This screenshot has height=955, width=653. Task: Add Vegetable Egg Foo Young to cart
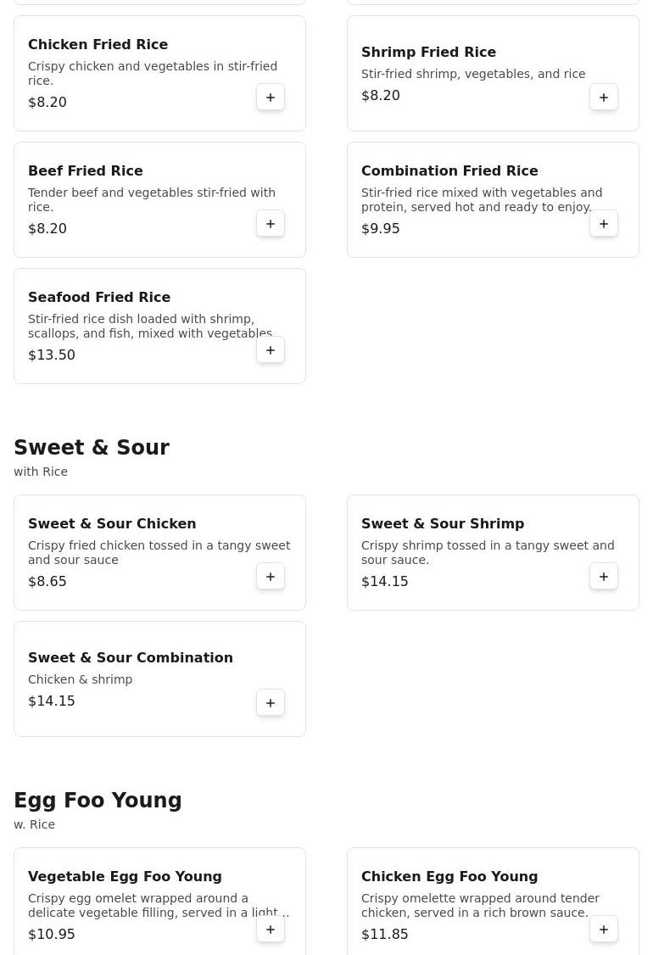click(271, 930)
